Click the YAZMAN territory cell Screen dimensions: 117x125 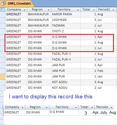point(66,26)
